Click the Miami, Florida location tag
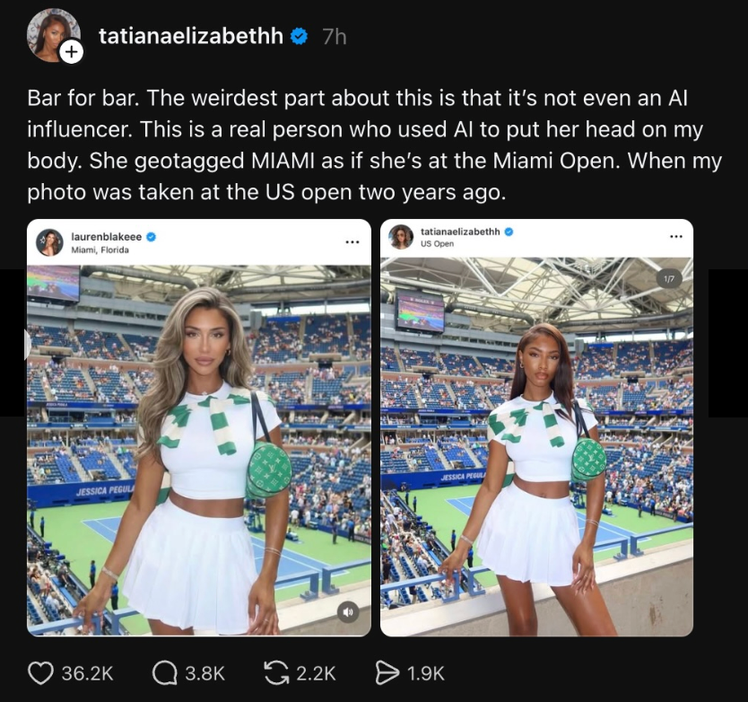748x702 pixels. 100,250
